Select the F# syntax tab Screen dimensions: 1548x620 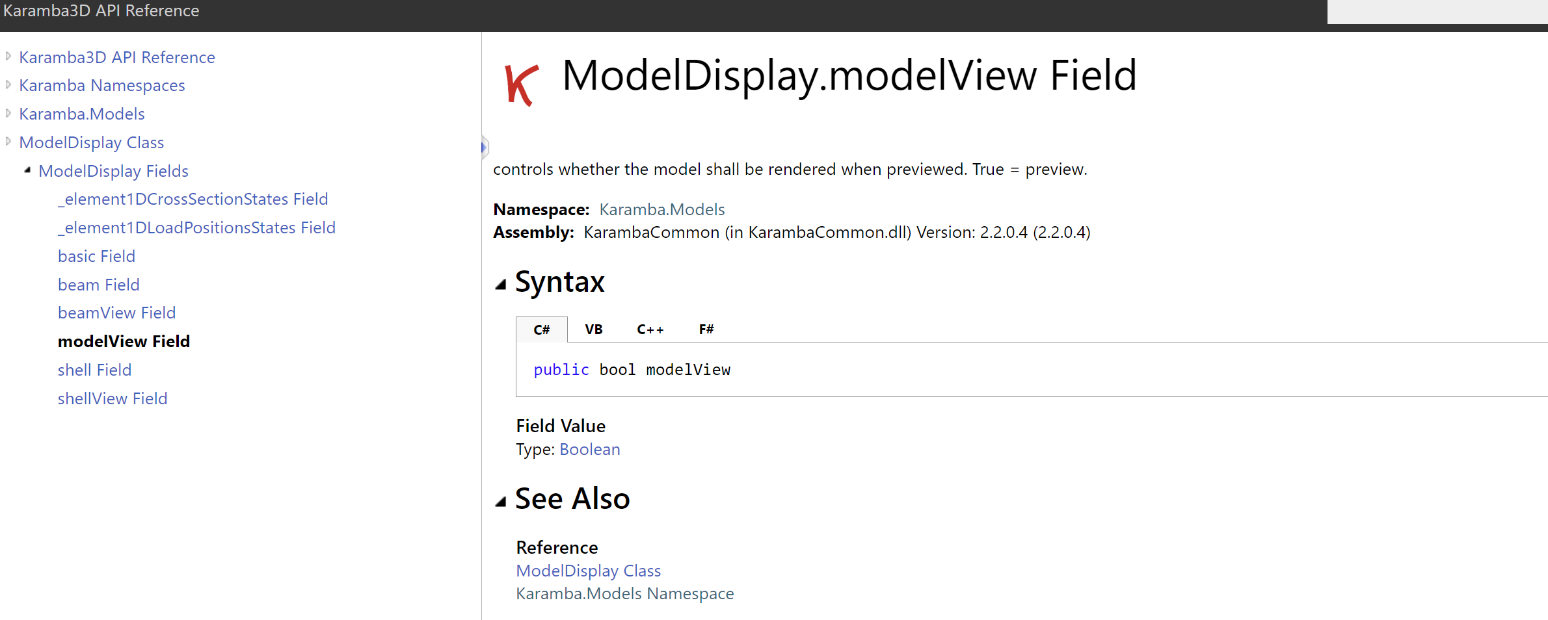[x=706, y=329]
